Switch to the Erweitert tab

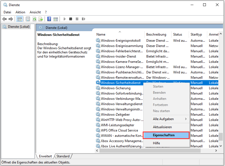(45, 156)
